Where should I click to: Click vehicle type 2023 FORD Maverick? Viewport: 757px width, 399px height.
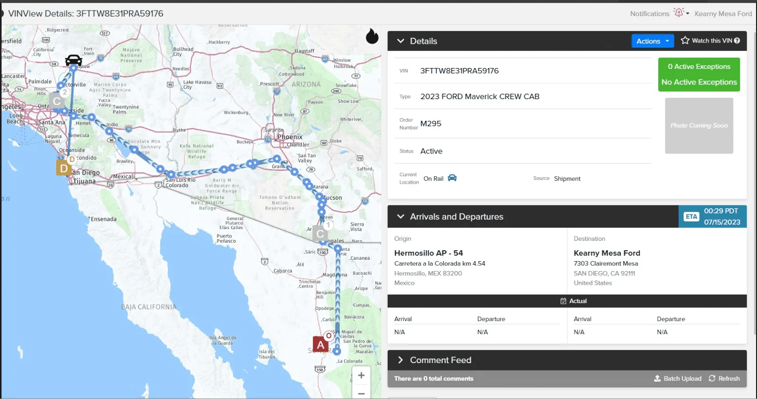tap(479, 96)
